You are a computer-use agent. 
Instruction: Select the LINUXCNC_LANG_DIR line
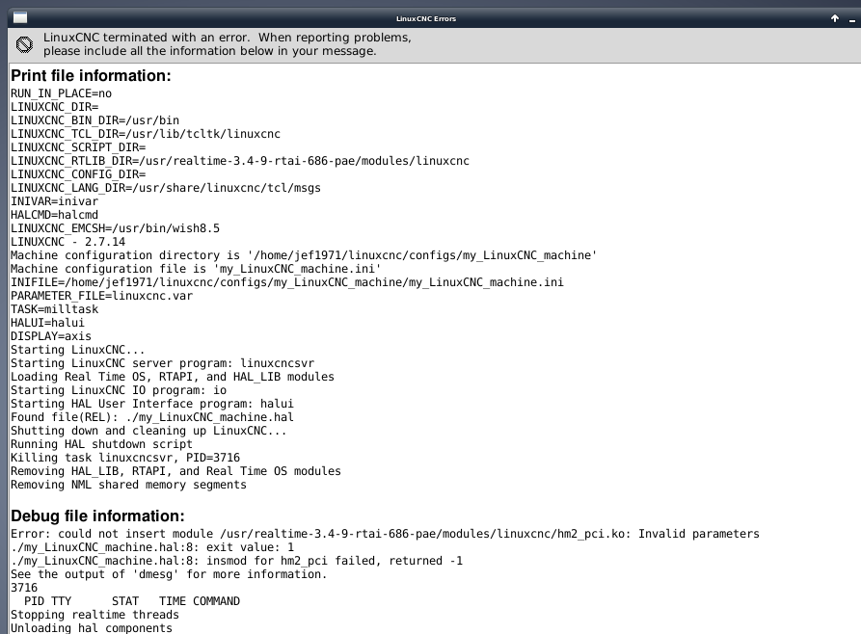(x=166, y=188)
